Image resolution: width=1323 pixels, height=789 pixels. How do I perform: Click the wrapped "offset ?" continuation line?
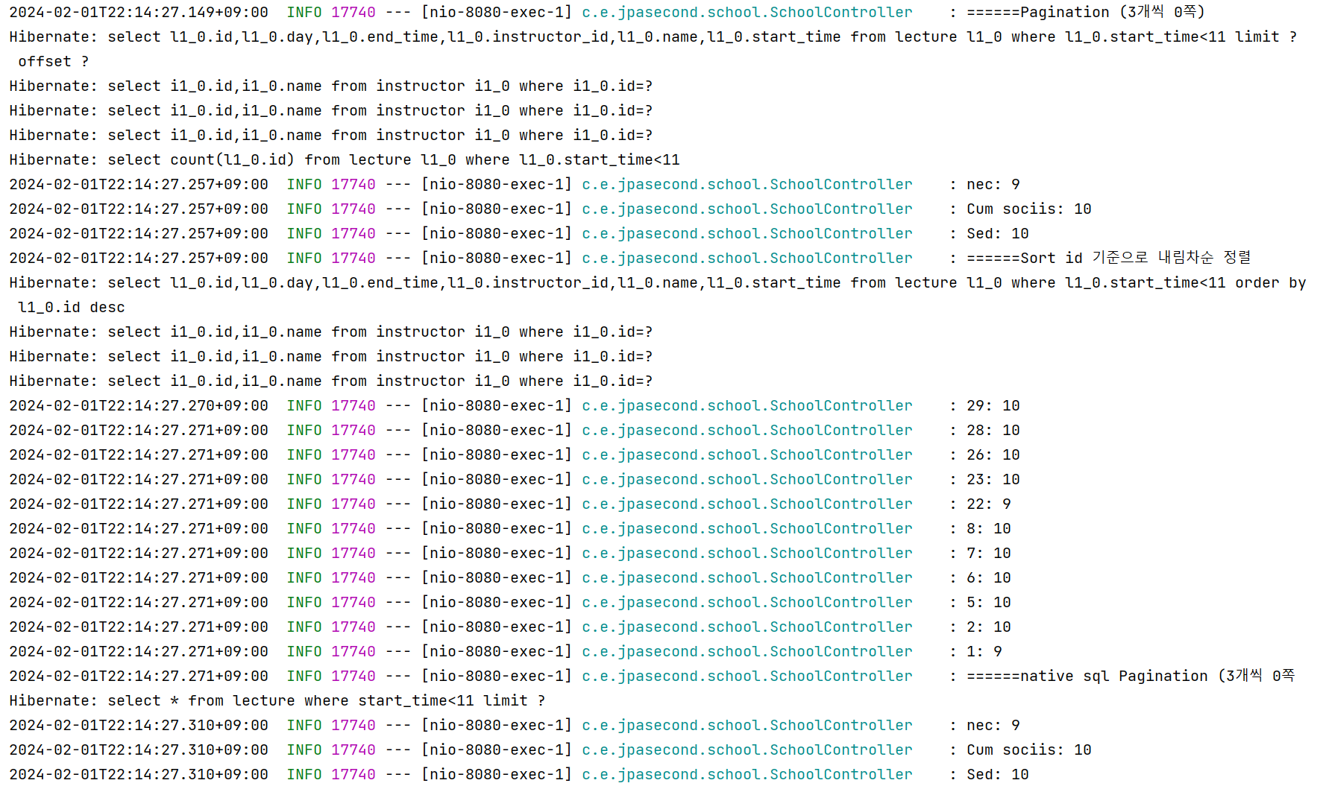click(x=54, y=61)
